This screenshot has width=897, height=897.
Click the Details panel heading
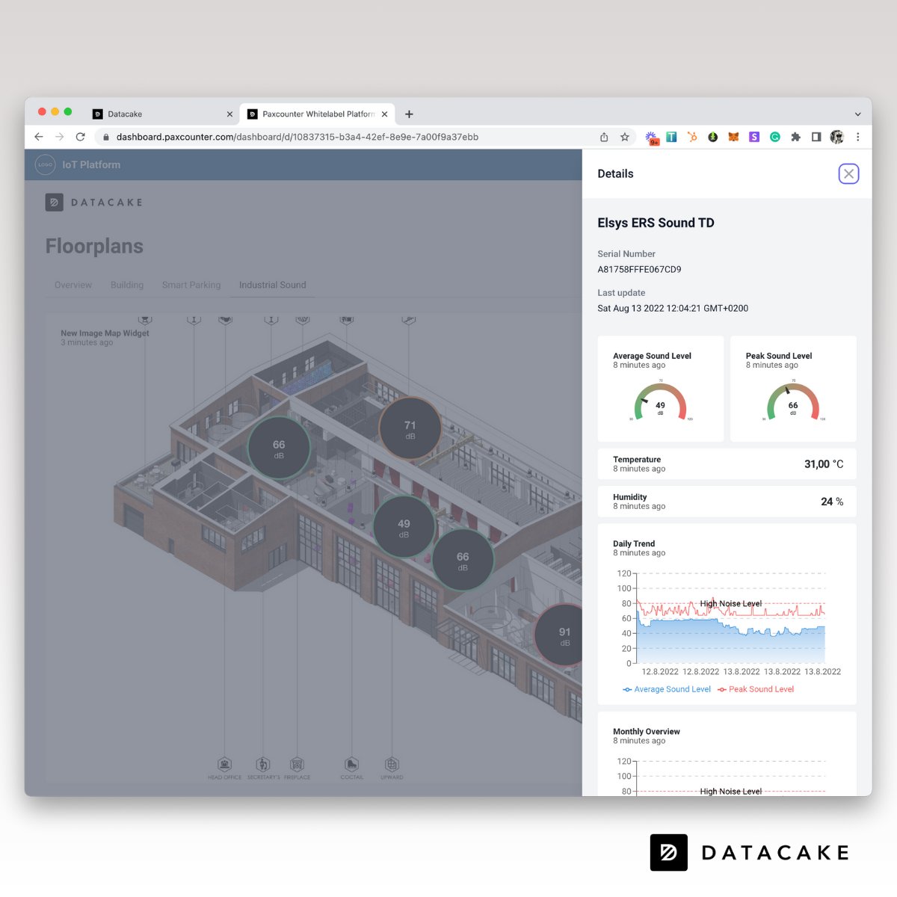tap(615, 173)
